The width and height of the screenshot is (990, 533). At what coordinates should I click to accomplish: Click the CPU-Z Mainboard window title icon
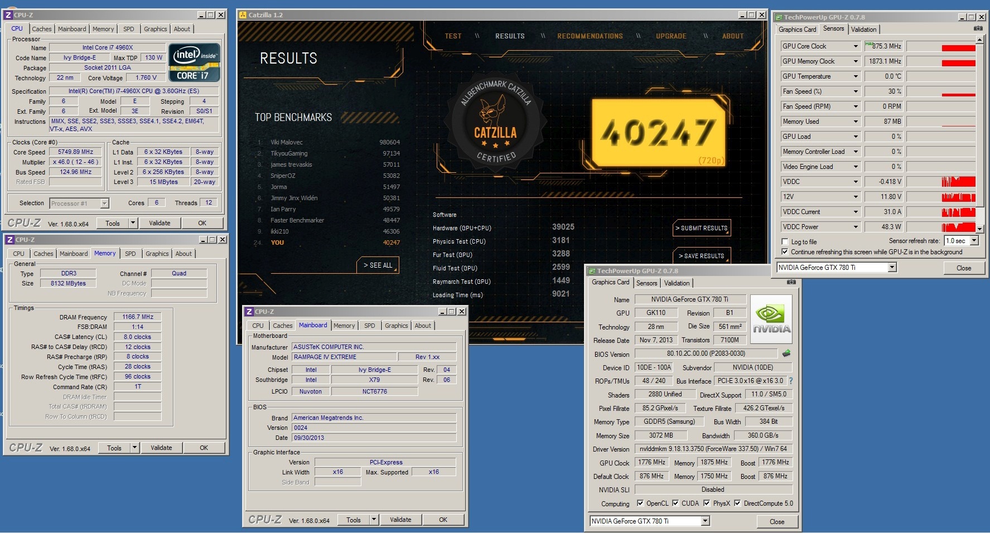pyautogui.click(x=249, y=312)
